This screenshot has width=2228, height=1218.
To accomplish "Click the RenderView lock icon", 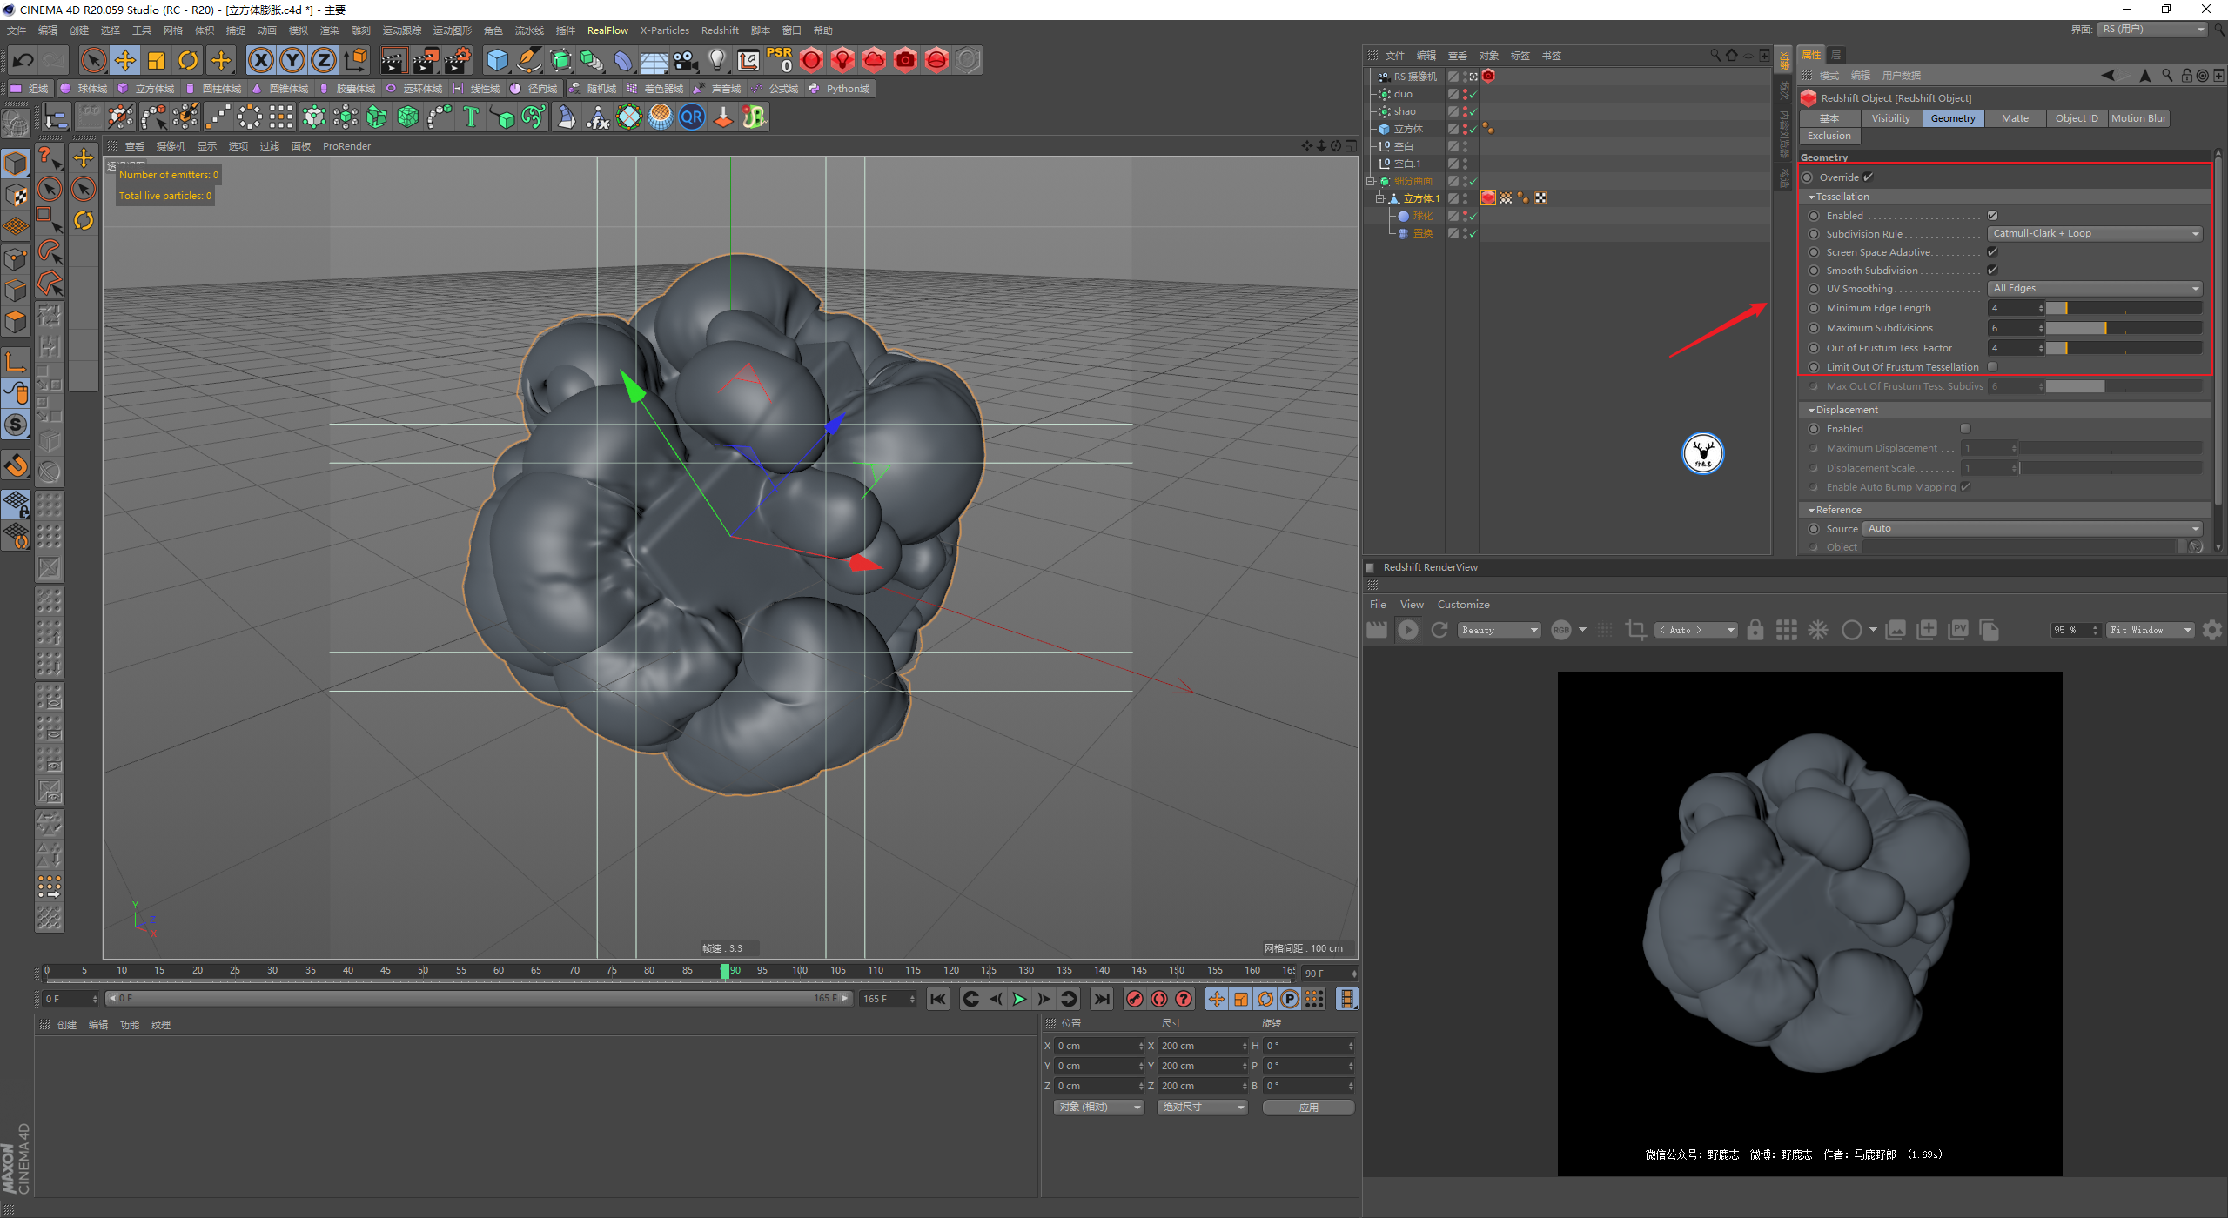I will (x=1755, y=630).
